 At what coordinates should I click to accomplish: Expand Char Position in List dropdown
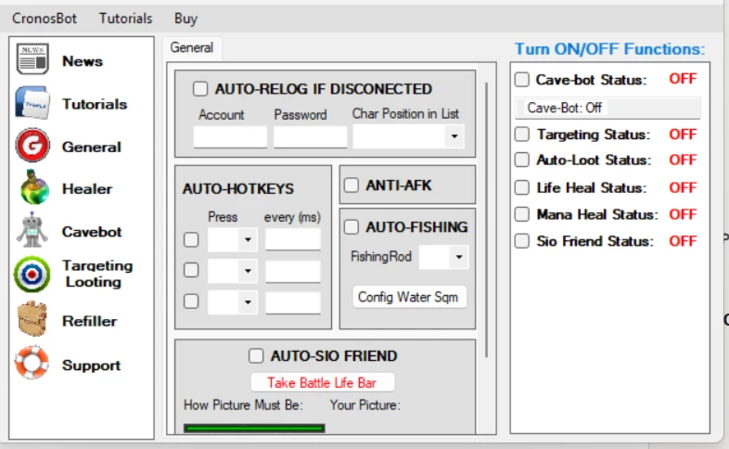pos(409,136)
